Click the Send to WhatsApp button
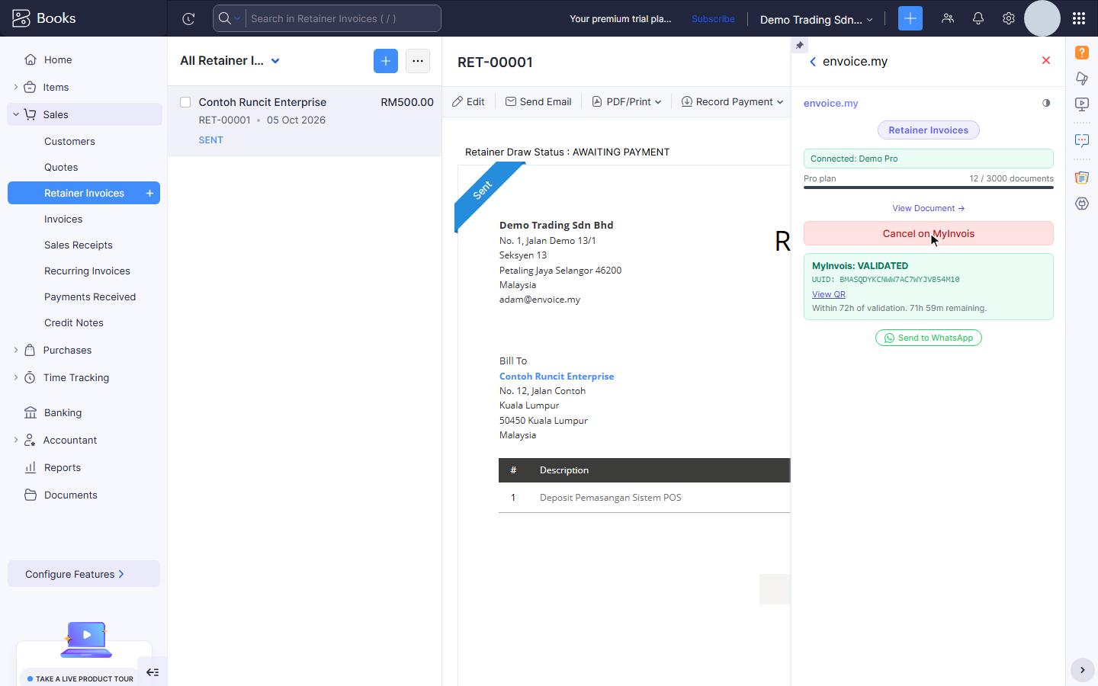Image resolution: width=1098 pixels, height=686 pixels. [929, 338]
